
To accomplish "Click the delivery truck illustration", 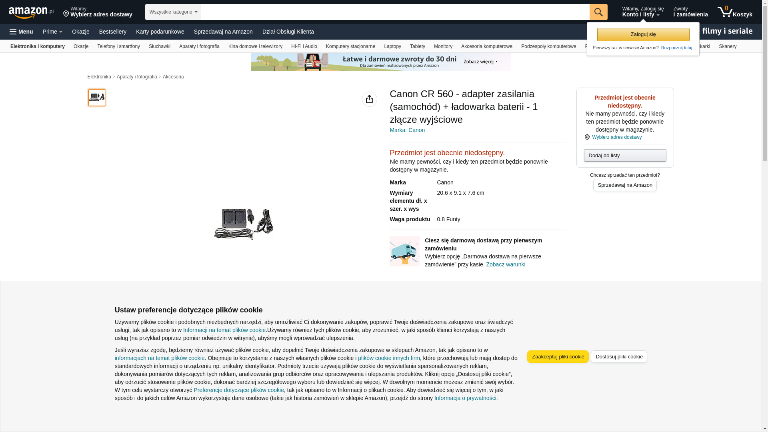I will click(404, 251).
